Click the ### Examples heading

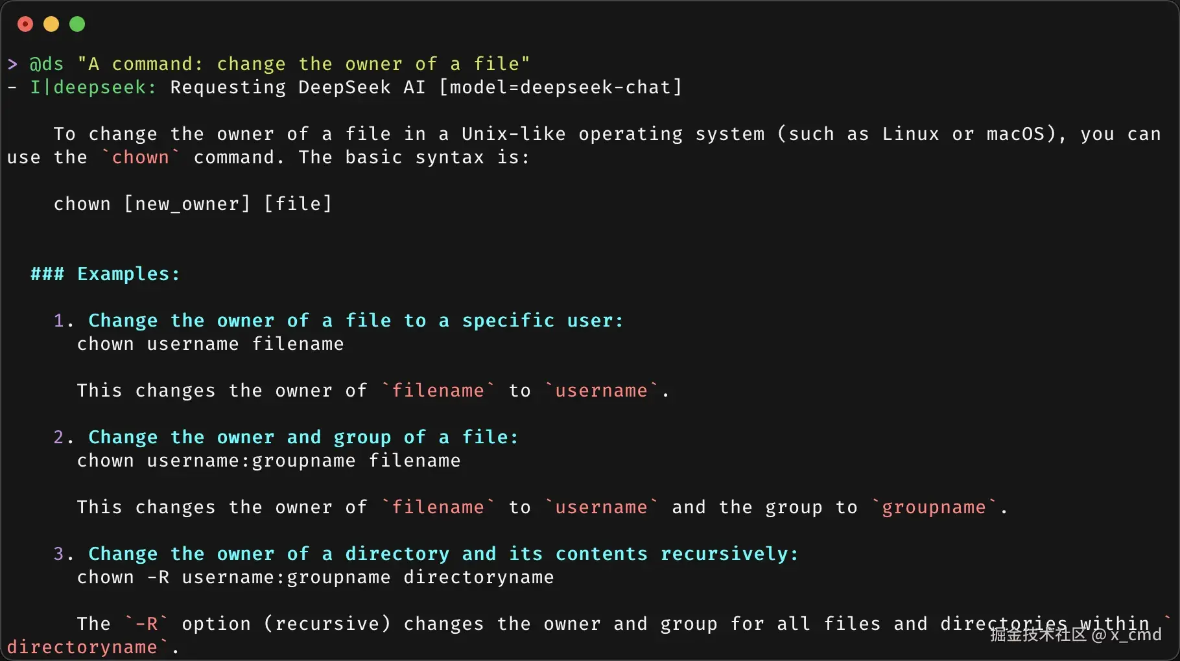[105, 274]
